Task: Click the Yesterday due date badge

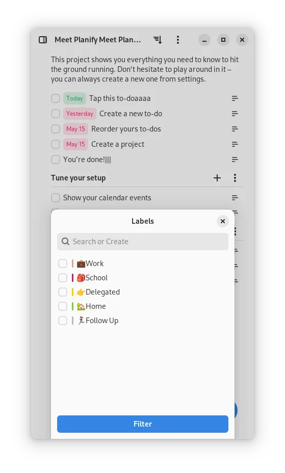Action: (80, 114)
